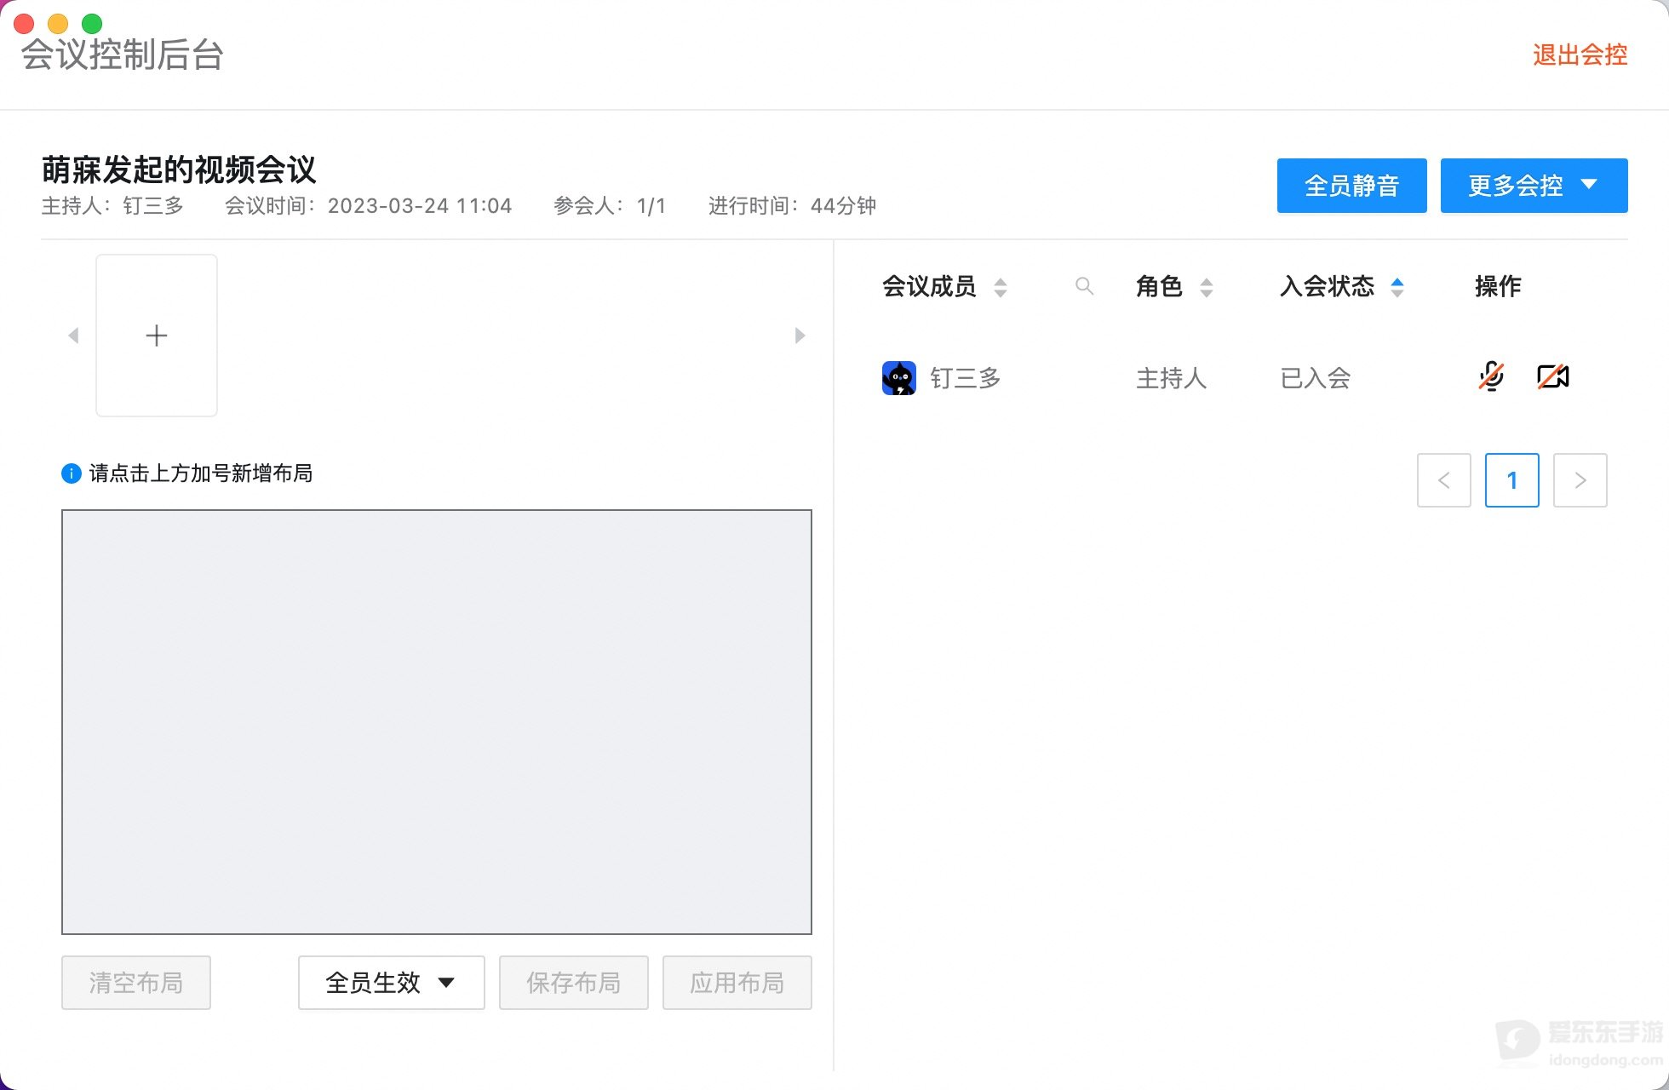Sort by 角色 column arrows
The width and height of the screenshot is (1669, 1090).
click(x=1207, y=287)
